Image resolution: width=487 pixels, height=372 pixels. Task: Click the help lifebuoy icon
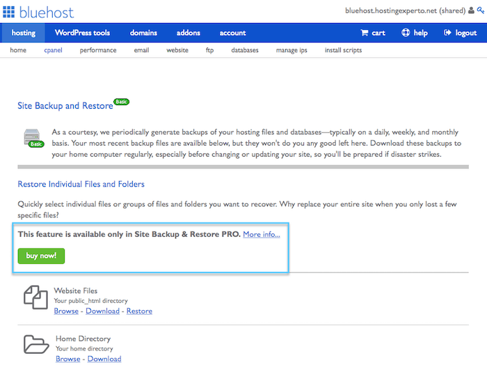(406, 33)
